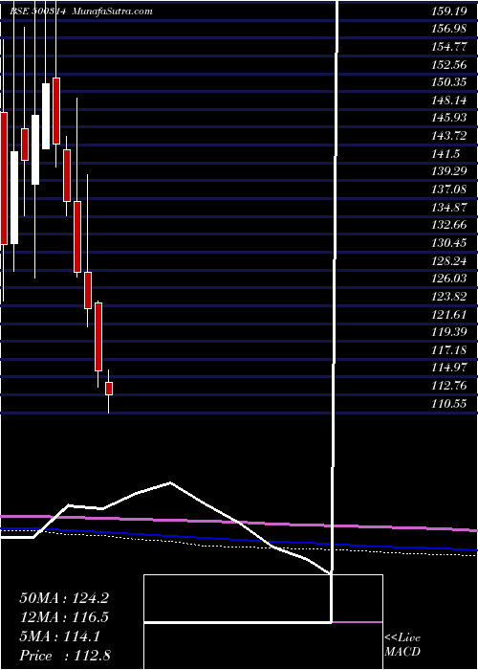This screenshot has width=478, height=670.
Task: Click the 12MA : 116.5 readout
Action: (x=64, y=617)
